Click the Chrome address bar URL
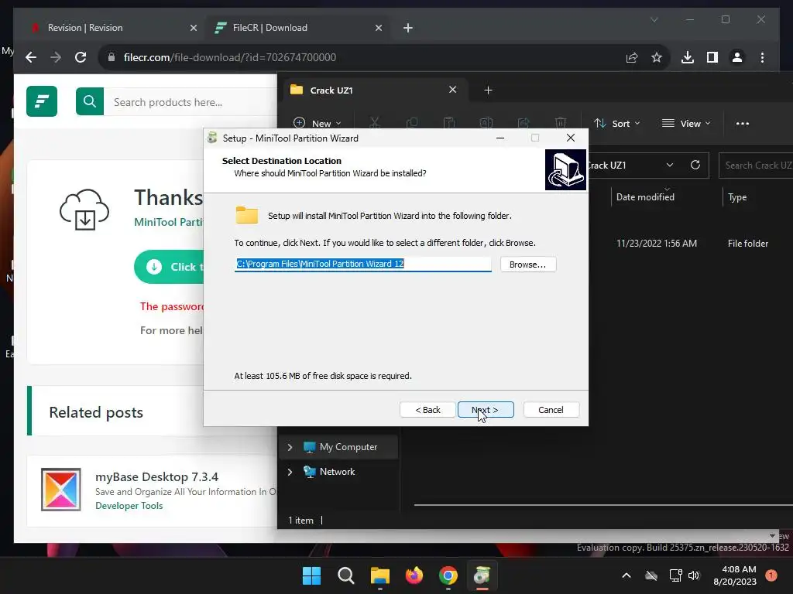Screen dimensions: 793x594 tap(230, 57)
